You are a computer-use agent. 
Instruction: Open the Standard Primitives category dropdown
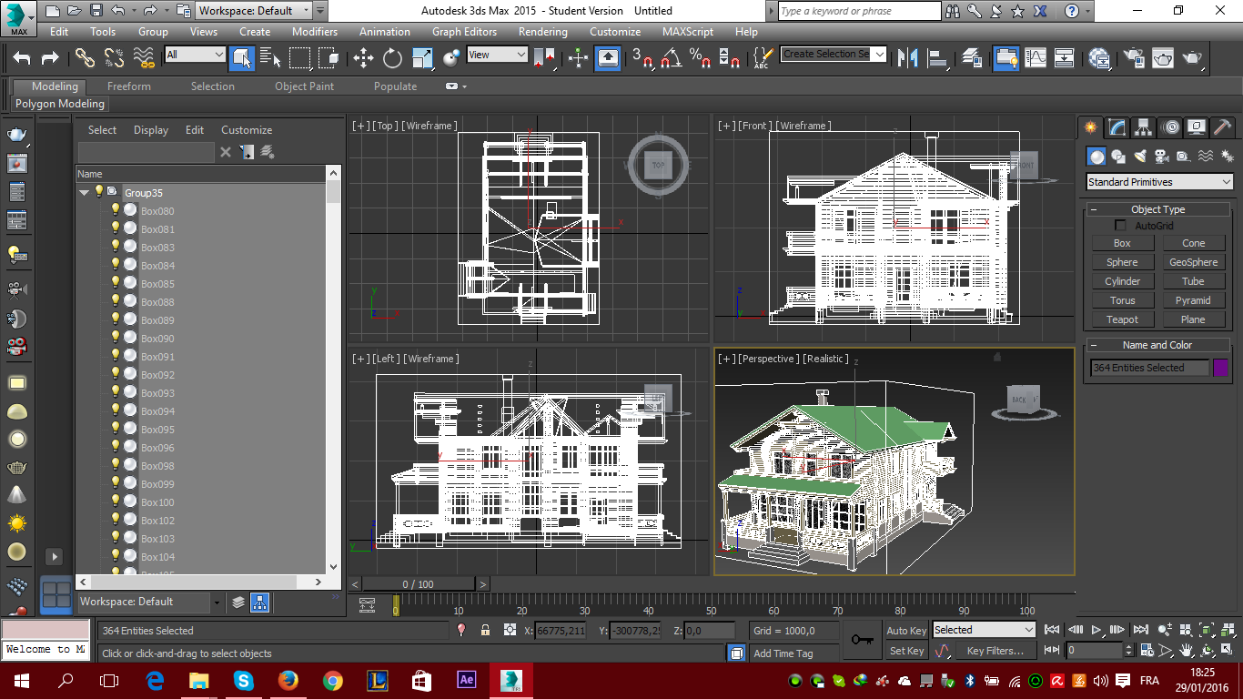[1160, 182]
